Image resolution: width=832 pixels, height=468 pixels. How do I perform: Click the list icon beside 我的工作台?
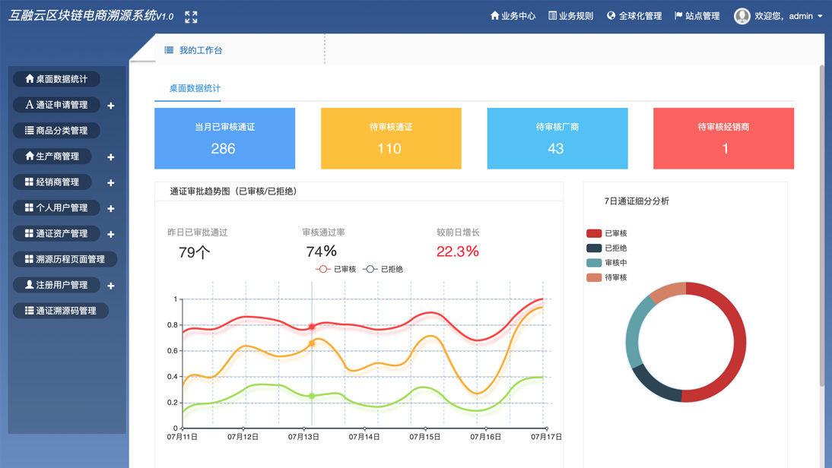tap(169, 50)
